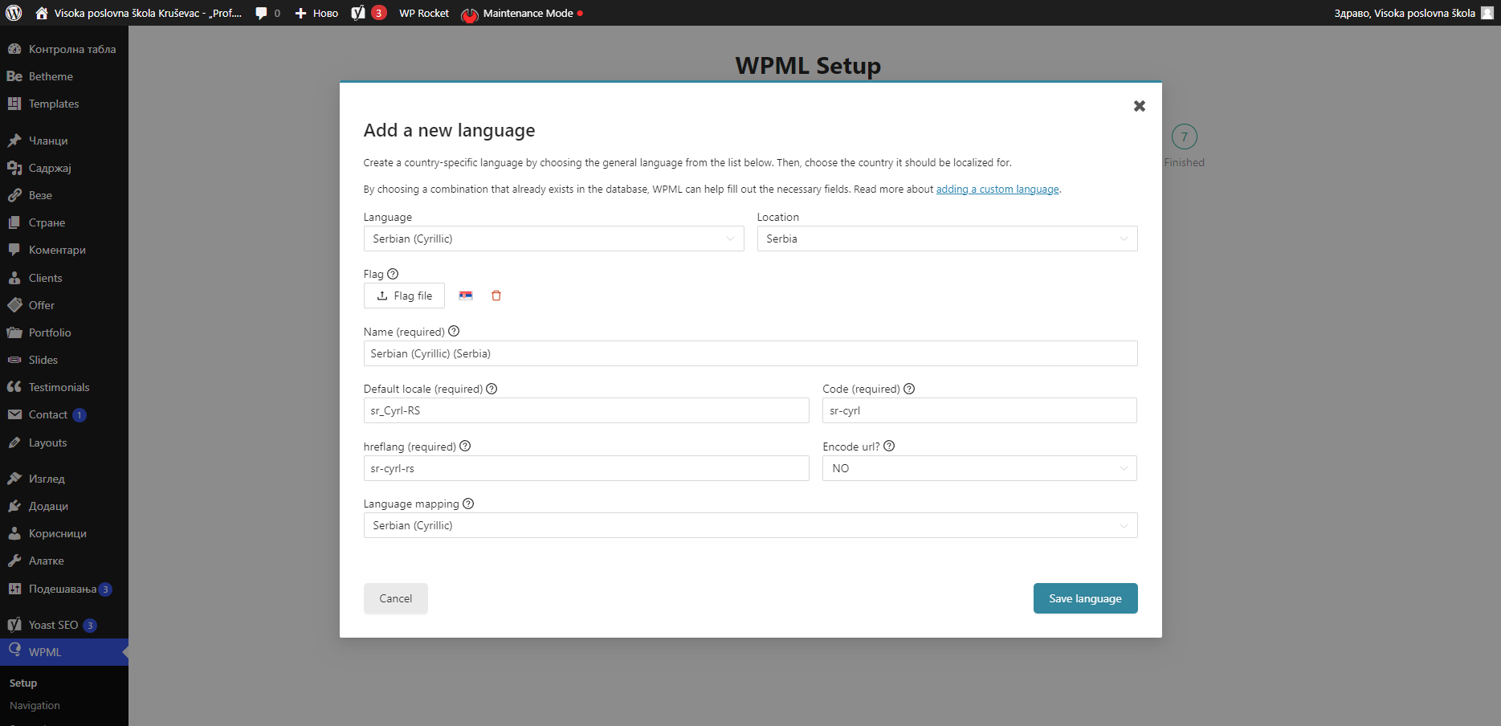1501x726 pixels.
Task: Click the Default locale help icon
Action: coord(491,389)
